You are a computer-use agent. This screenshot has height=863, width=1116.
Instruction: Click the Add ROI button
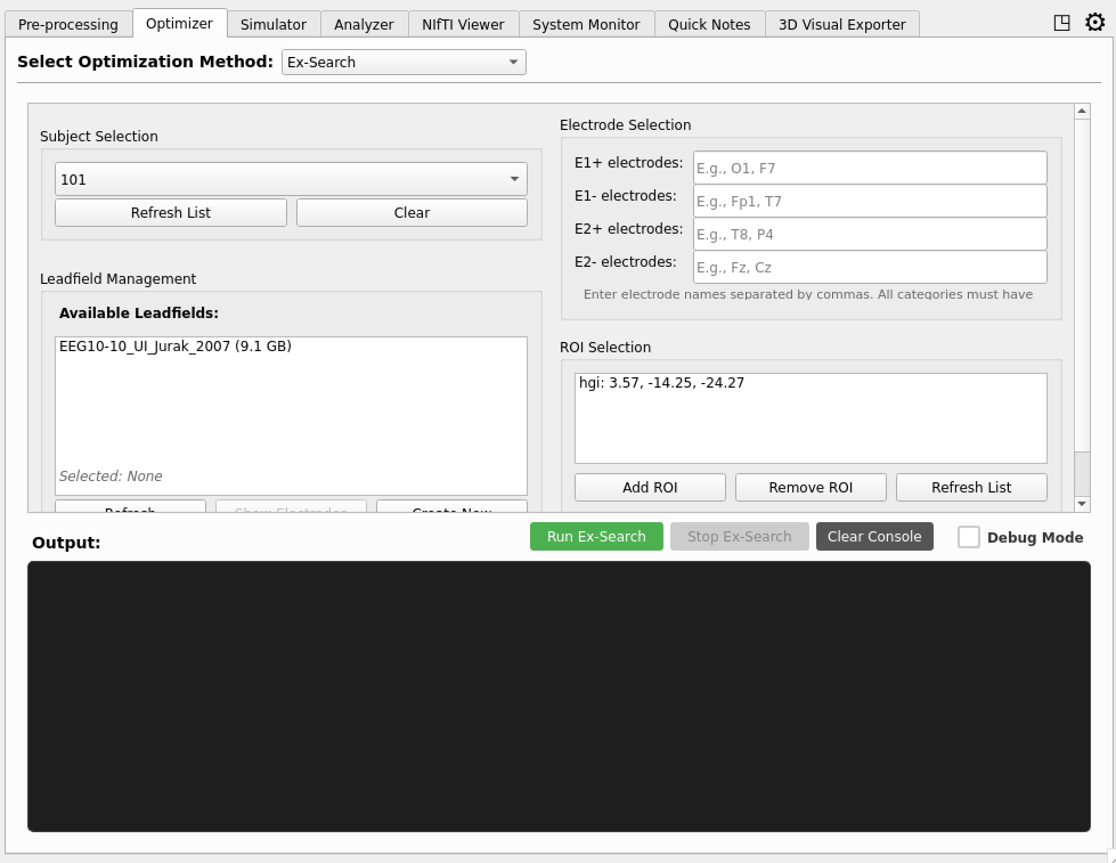coord(649,487)
